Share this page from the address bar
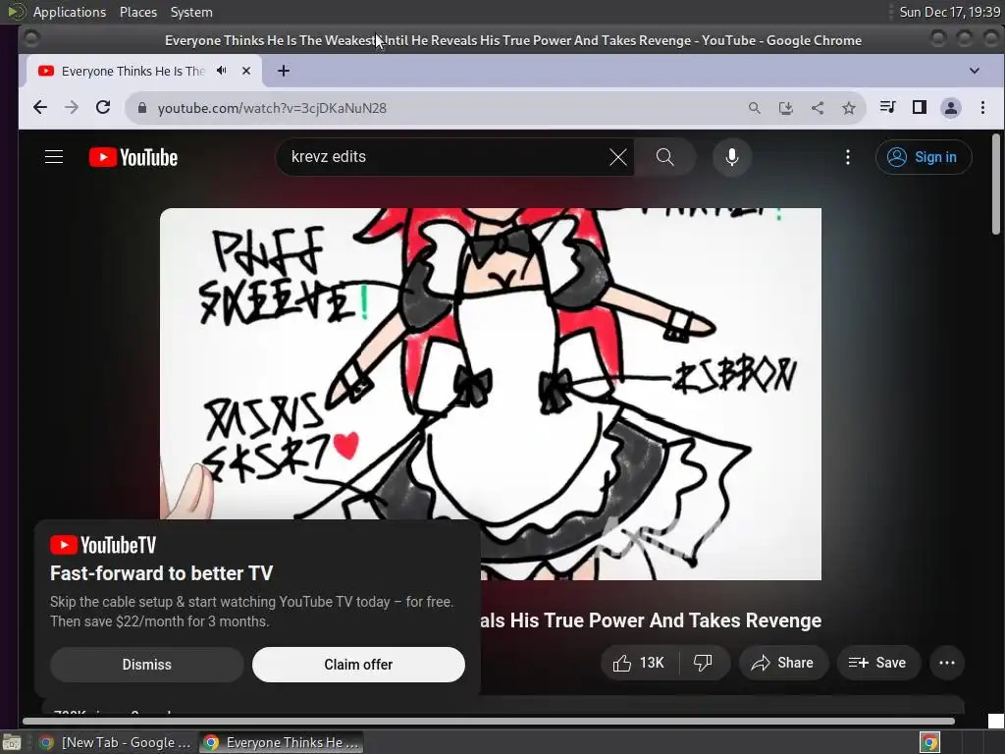 pos(818,108)
